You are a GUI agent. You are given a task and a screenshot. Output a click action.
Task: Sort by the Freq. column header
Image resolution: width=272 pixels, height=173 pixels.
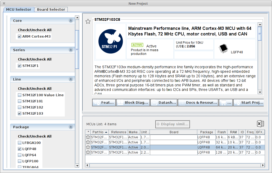tap(250, 132)
